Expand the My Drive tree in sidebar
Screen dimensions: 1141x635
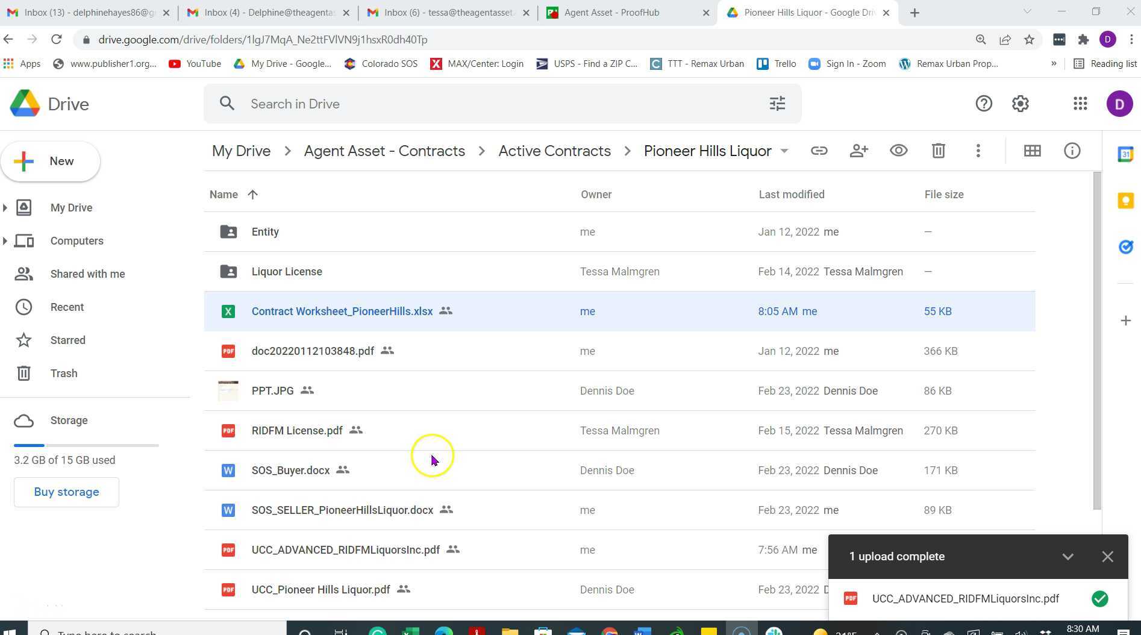pyautogui.click(x=5, y=208)
